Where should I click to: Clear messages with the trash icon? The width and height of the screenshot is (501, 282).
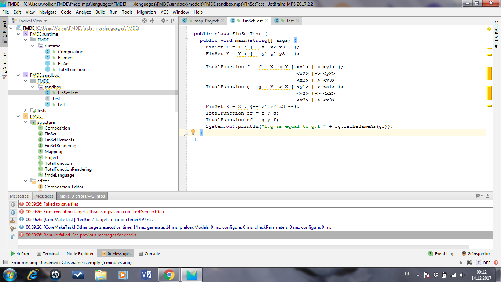[13, 237]
